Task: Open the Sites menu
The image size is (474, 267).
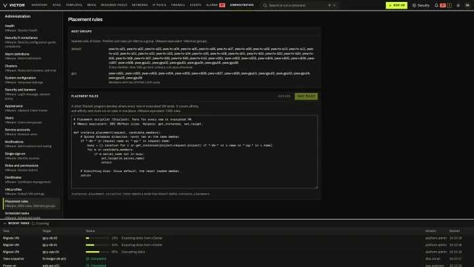Action: coord(57,5)
